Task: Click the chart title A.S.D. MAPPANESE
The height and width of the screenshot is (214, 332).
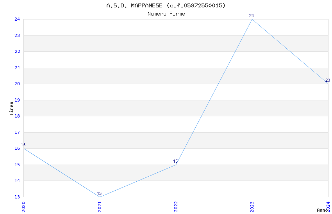Action: 166,5
